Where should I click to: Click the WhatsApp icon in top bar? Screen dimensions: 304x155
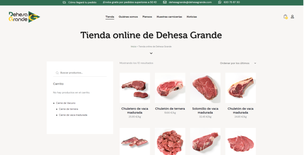220,2
